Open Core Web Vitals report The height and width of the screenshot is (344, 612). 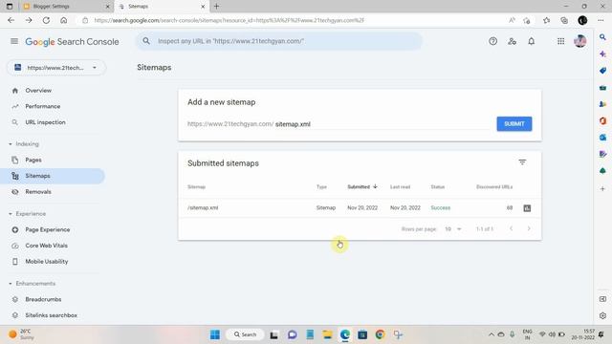coord(47,246)
